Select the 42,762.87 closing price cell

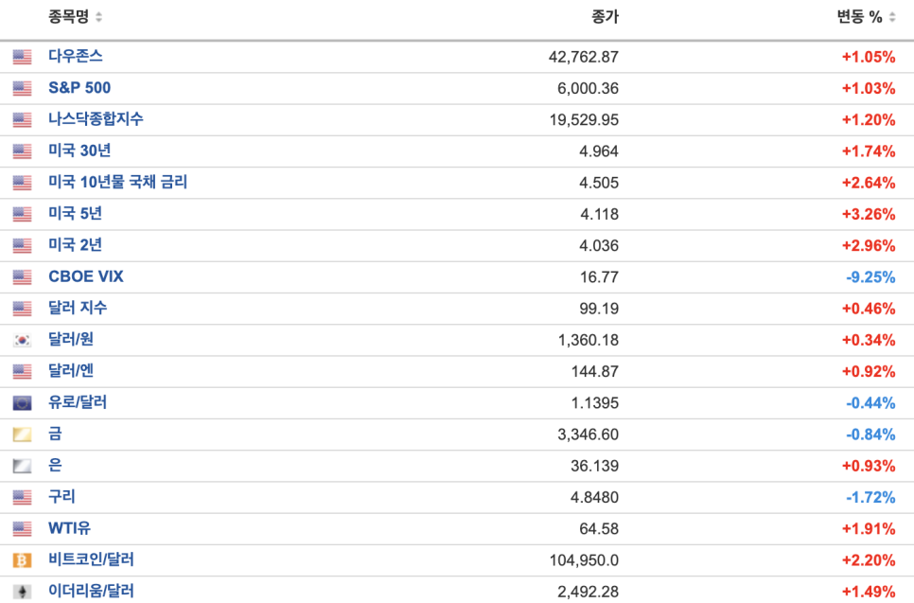pos(584,57)
